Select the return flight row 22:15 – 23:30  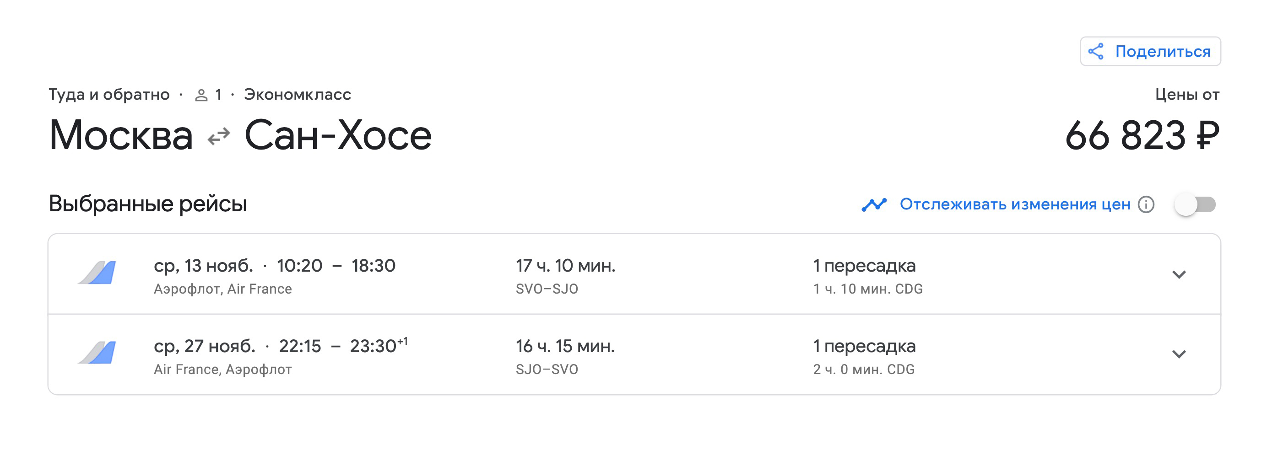click(634, 354)
